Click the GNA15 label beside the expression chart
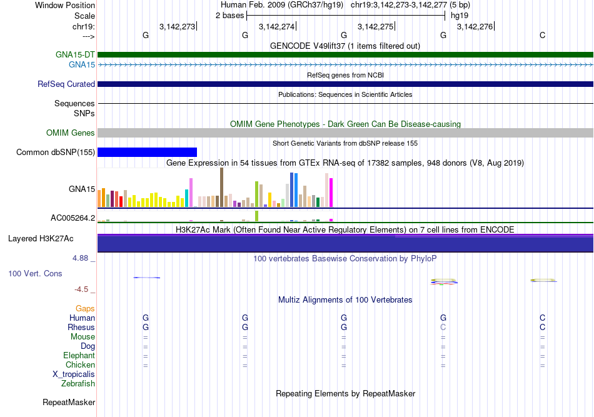Screen dimensions: 594x417 coord(82,189)
